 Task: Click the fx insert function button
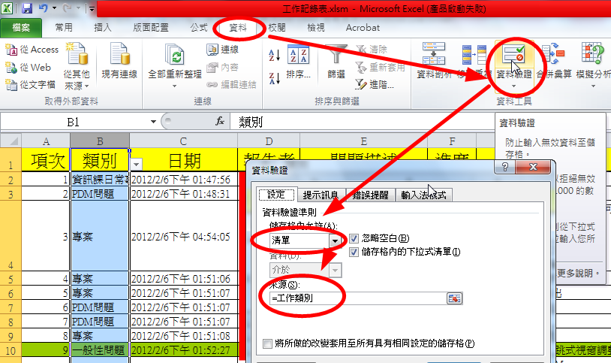pos(220,122)
